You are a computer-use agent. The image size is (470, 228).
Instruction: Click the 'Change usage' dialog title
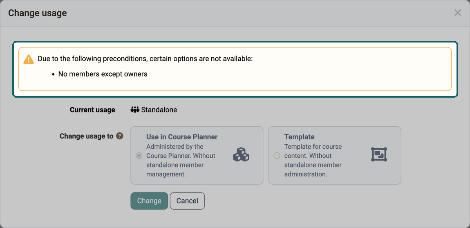38,13
